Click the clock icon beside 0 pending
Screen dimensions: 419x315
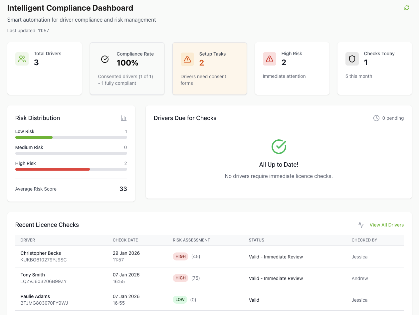[376, 118]
